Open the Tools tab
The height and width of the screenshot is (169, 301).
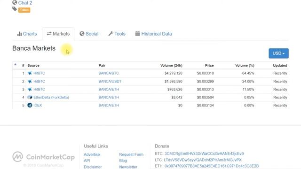(x=117, y=34)
